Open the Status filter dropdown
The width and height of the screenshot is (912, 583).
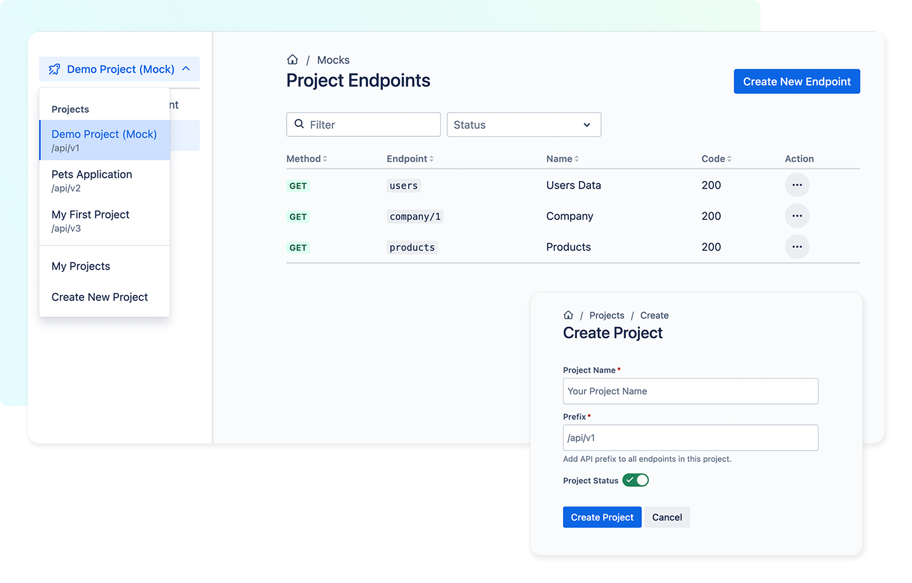(524, 124)
